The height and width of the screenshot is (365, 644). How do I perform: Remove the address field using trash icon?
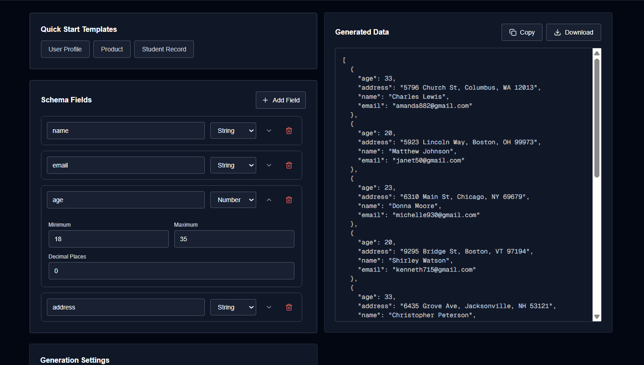click(x=289, y=307)
